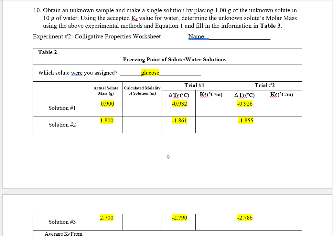Click Trial #1 ΔTf value -0.932
333x236 pixels.
tap(179, 104)
